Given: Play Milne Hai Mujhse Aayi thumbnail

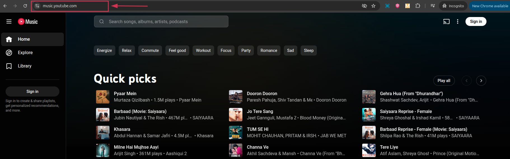Looking at the screenshot, I should click(103, 150).
